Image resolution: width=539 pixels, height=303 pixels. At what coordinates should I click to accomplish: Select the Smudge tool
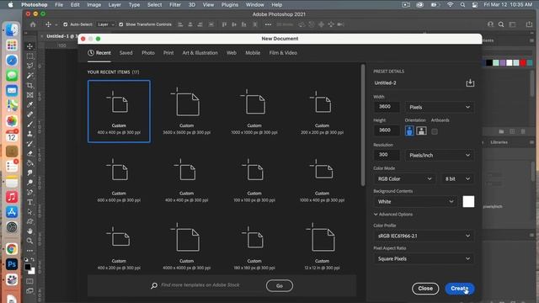tap(30, 173)
